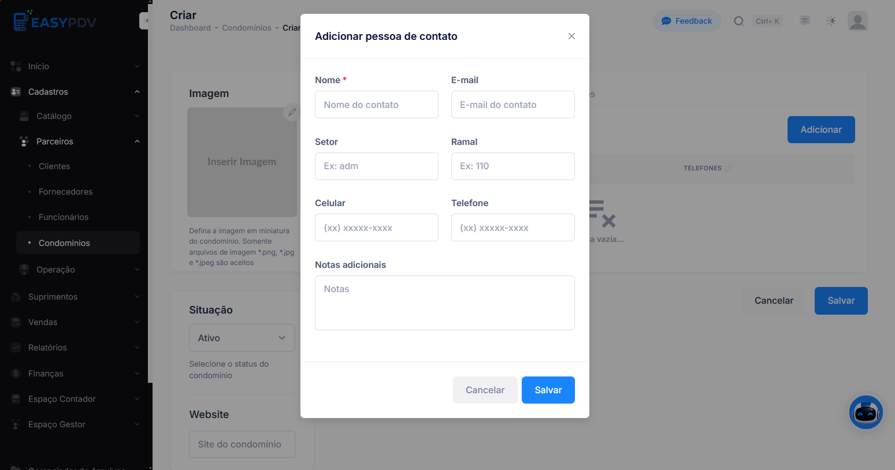Image resolution: width=895 pixels, height=470 pixels.
Task: Open the user profile avatar
Action: click(857, 21)
